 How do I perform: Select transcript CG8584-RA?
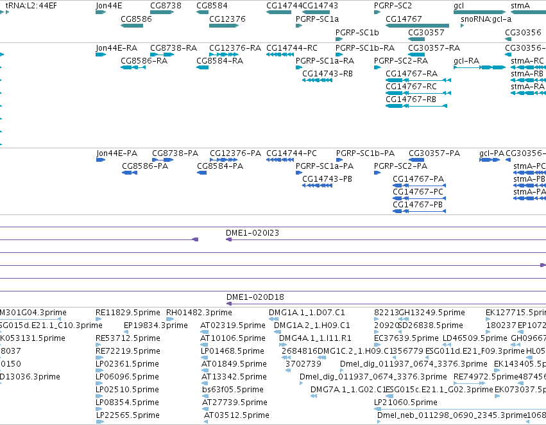219,61
